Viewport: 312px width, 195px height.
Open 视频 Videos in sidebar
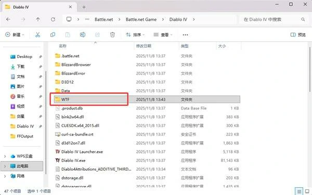[17, 106]
